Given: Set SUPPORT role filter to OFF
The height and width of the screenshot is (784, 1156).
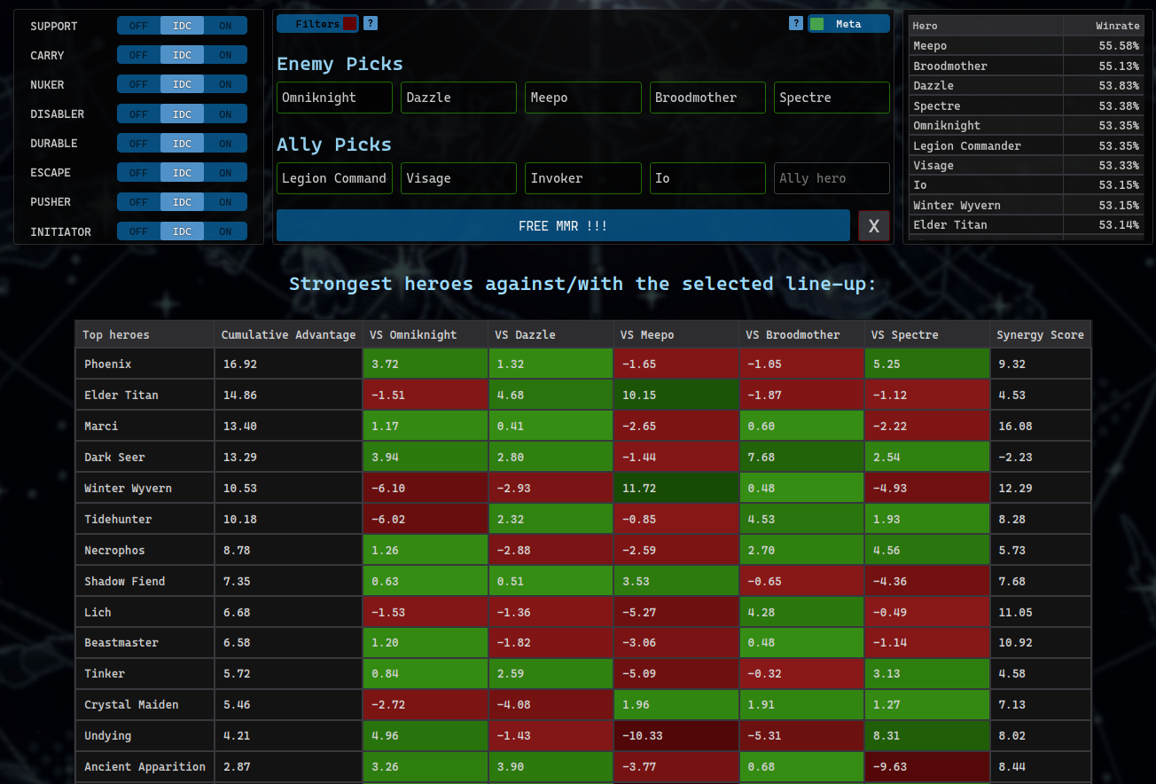Looking at the screenshot, I should click(x=138, y=26).
